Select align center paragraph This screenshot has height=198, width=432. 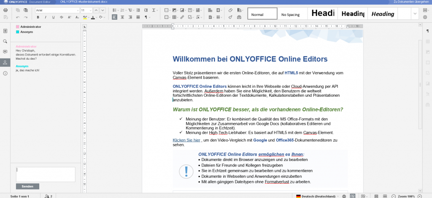pyautogui.click(x=122, y=17)
